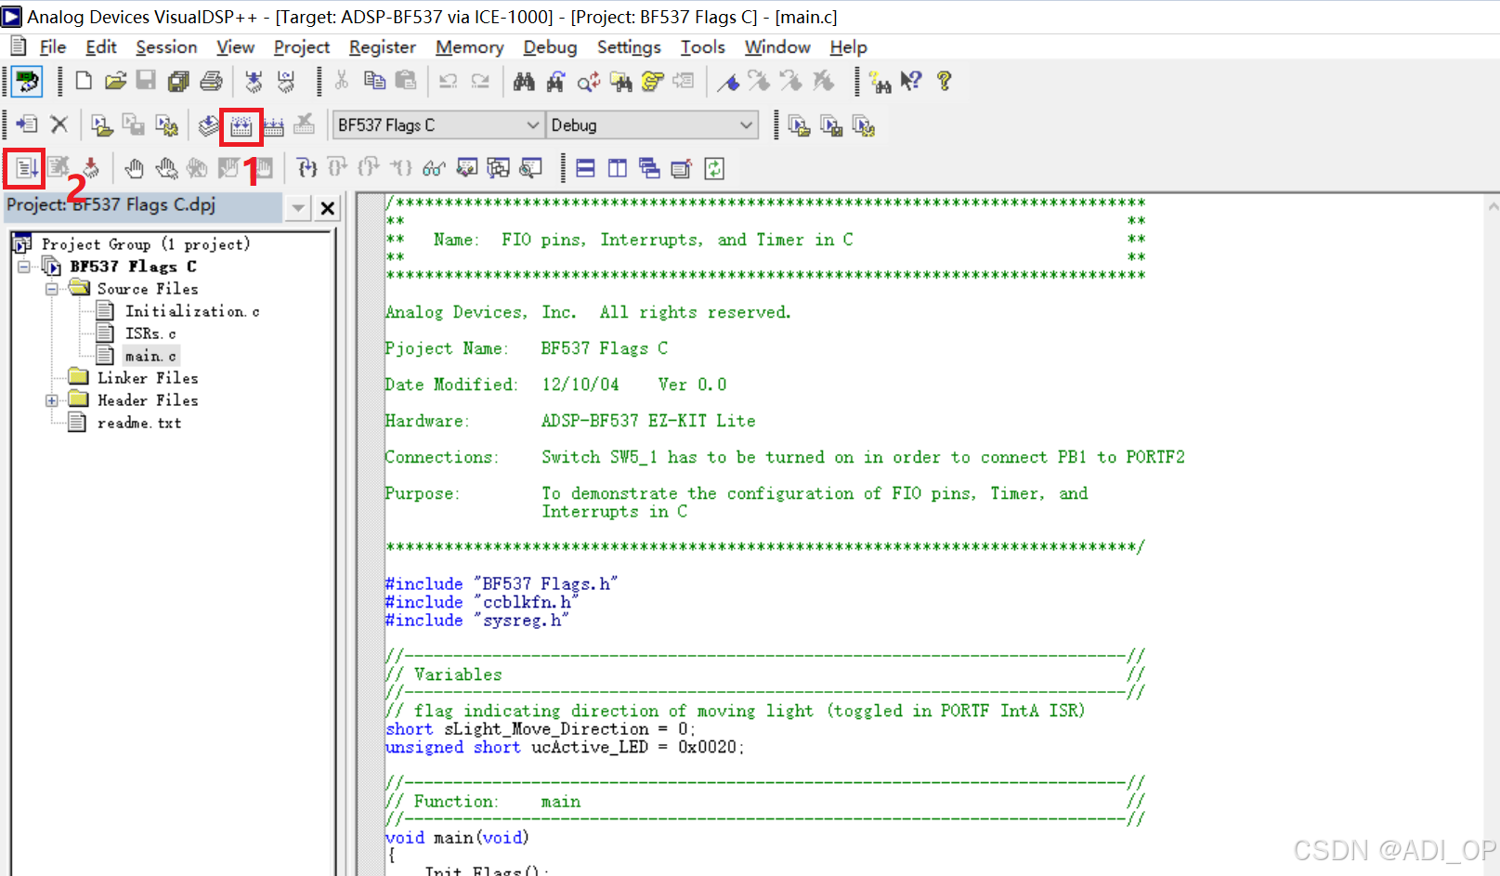Viewport: 1500px width, 876px height.
Task: Click the yellow question mark Help icon
Action: click(944, 81)
